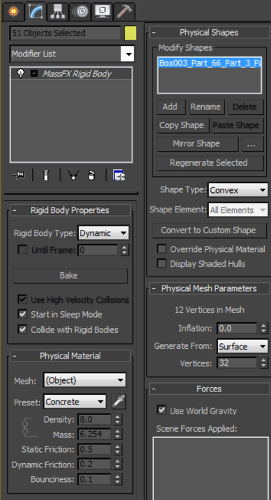
Task: Open the Shape Element dropdown
Action: pyautogui.click(x=238, y=210)
